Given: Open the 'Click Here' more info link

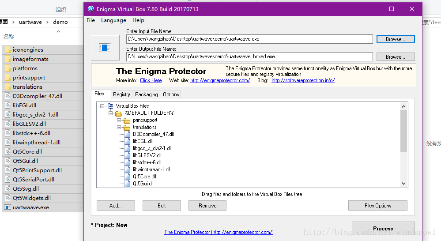Looking at the screenshot, I should pyautogui.click(x=151, y=80).
